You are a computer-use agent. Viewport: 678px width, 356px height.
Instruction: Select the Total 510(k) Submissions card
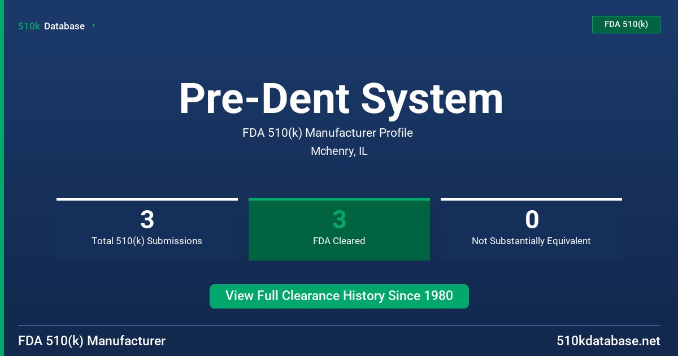click(147, 229)
